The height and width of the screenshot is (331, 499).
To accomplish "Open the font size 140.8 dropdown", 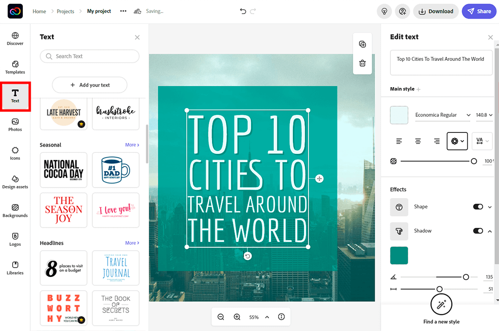I will tap(484, 115).
